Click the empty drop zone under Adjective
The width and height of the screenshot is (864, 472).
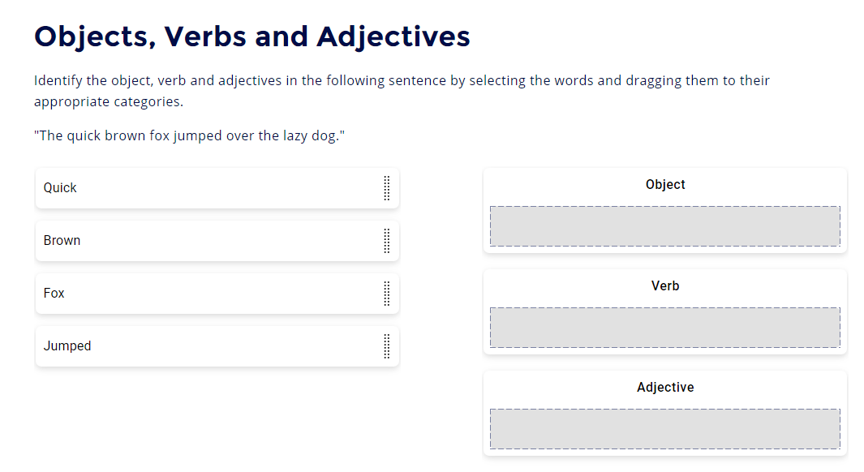tap(664, 429)
